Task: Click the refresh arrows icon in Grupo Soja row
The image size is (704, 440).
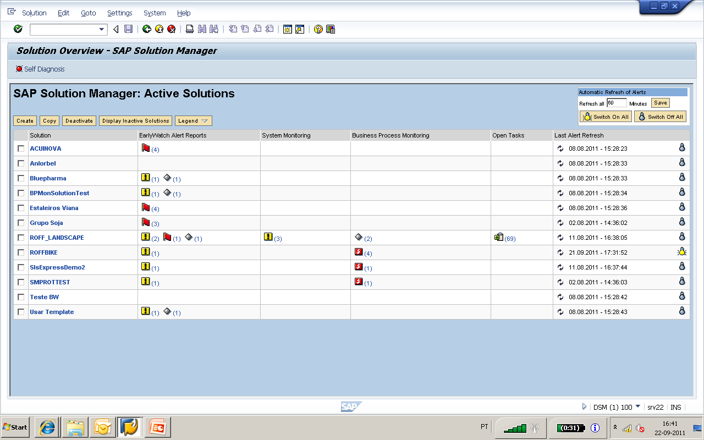Action: tap(560, 223)
